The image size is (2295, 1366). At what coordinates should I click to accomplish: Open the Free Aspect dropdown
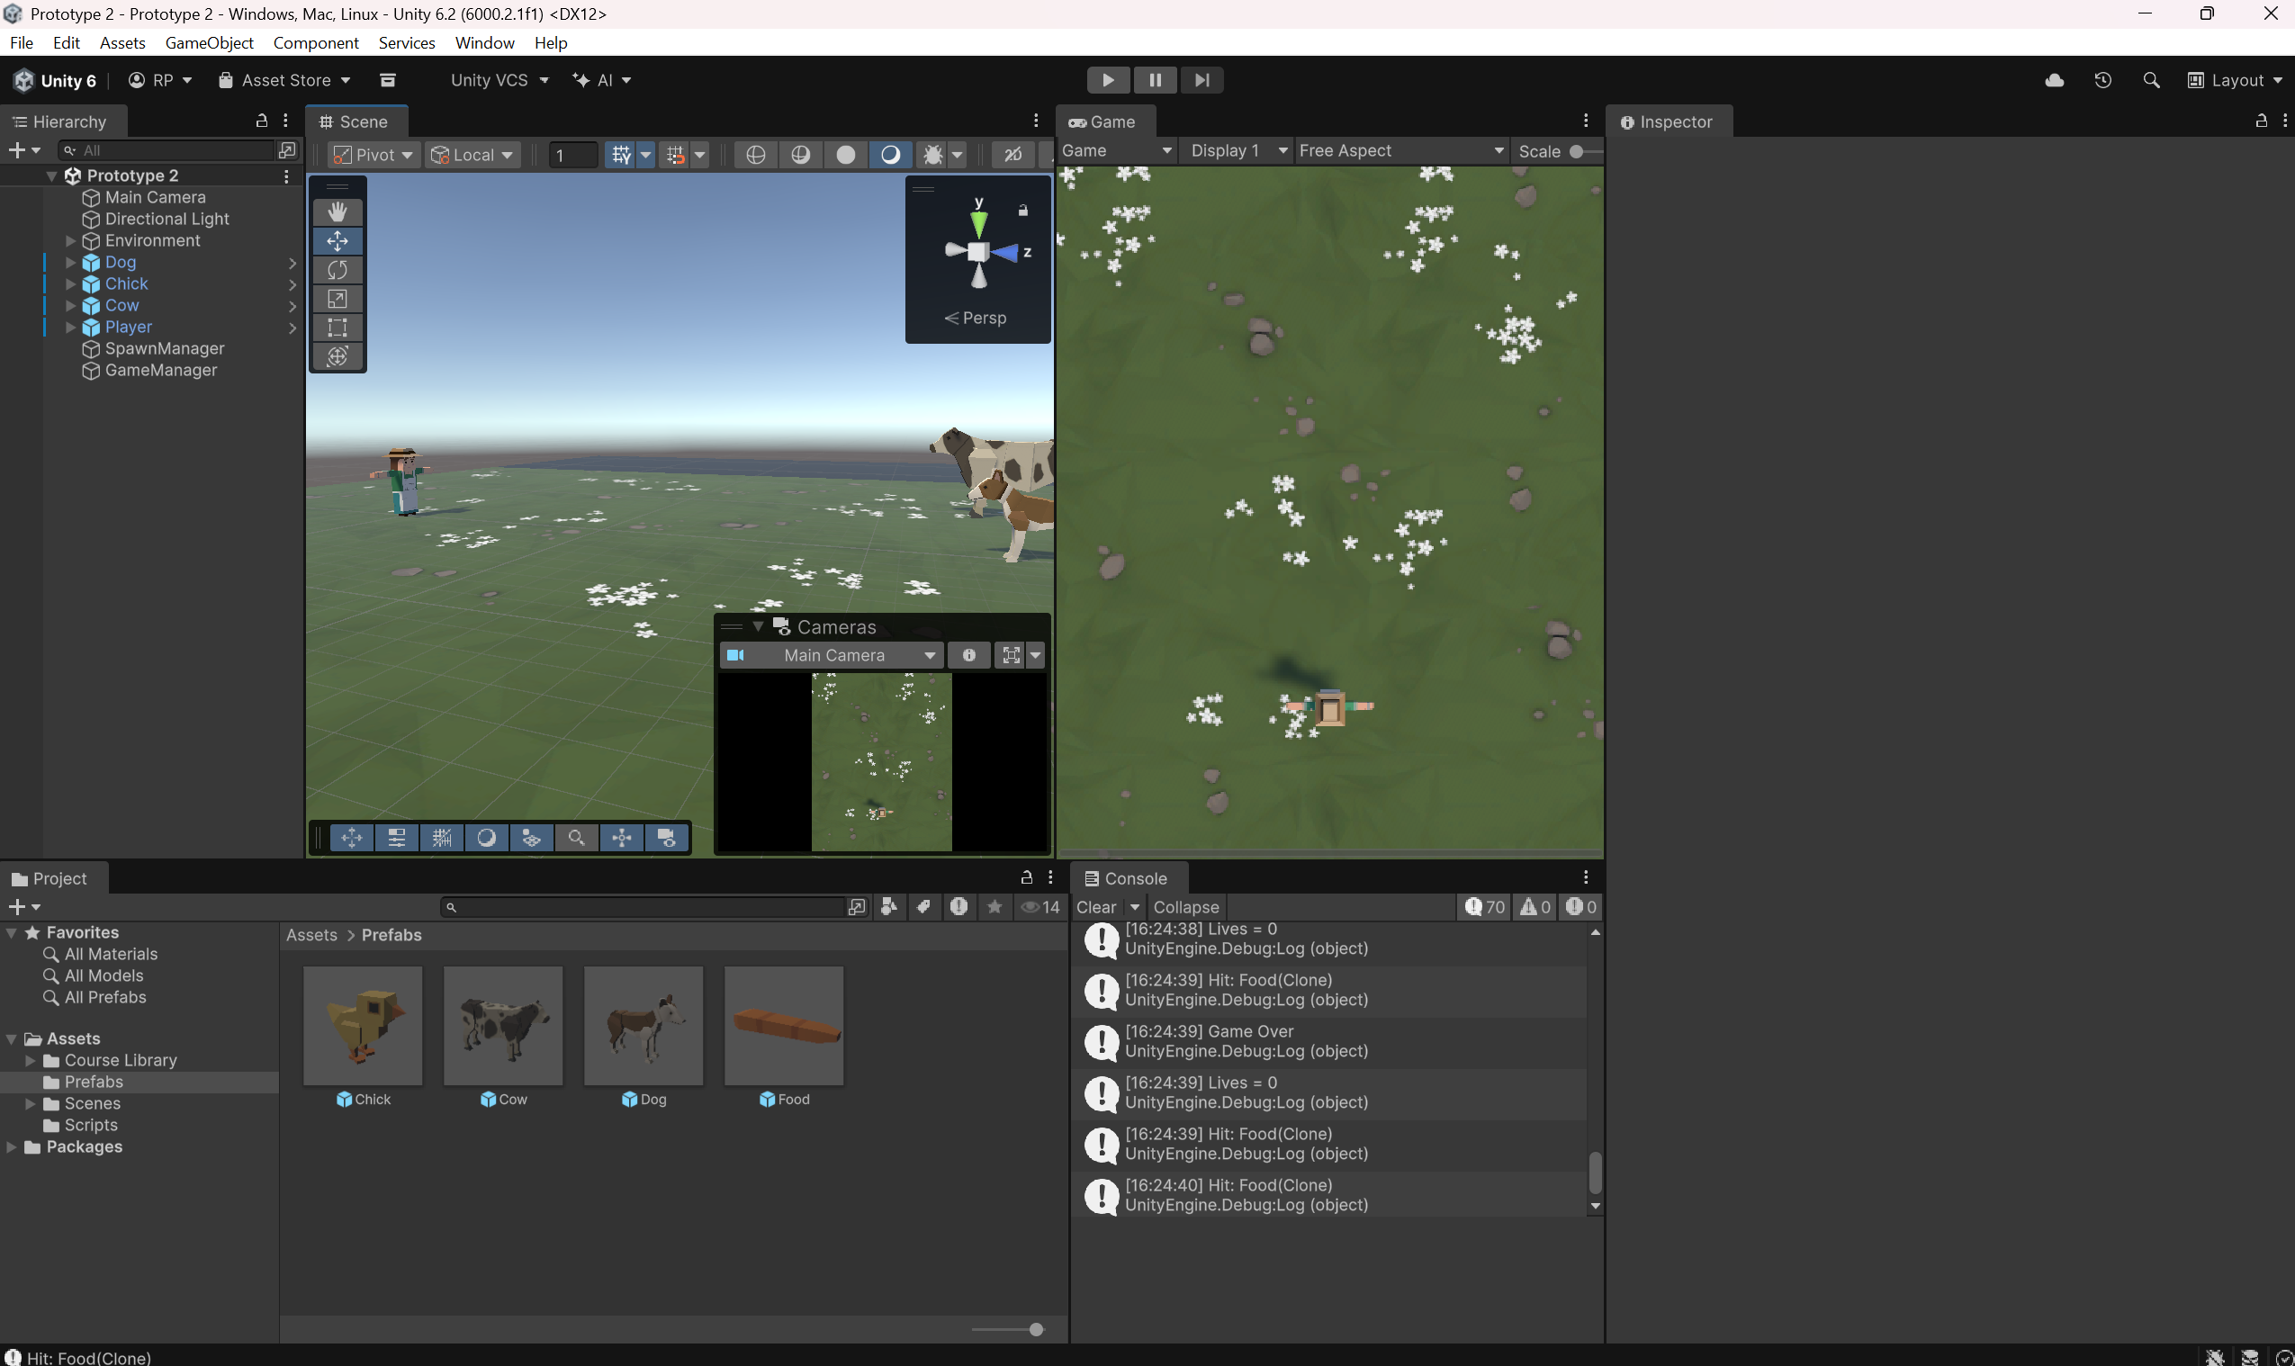coord(1400,150)
